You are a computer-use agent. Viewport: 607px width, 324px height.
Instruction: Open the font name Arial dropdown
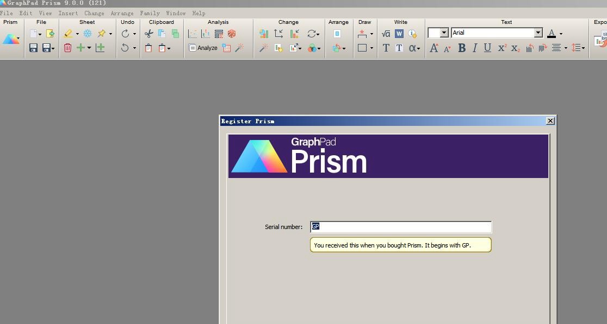coord(538,33)
